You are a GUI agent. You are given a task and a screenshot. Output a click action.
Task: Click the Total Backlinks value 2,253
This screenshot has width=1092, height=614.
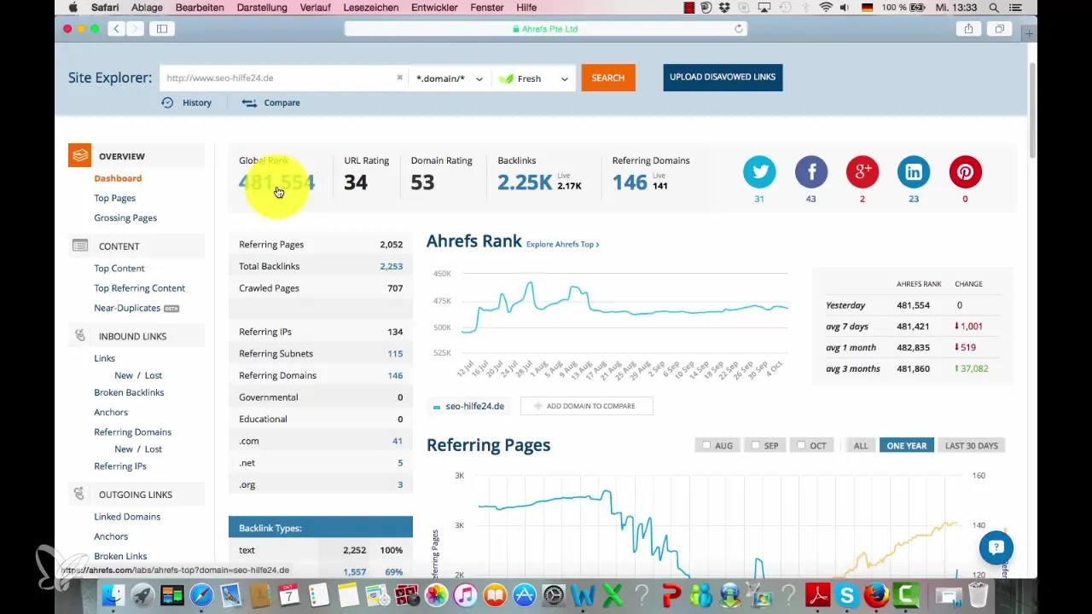coord(391,266)
